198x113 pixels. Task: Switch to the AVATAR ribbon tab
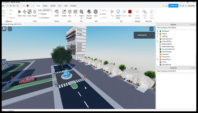(53, 6)
